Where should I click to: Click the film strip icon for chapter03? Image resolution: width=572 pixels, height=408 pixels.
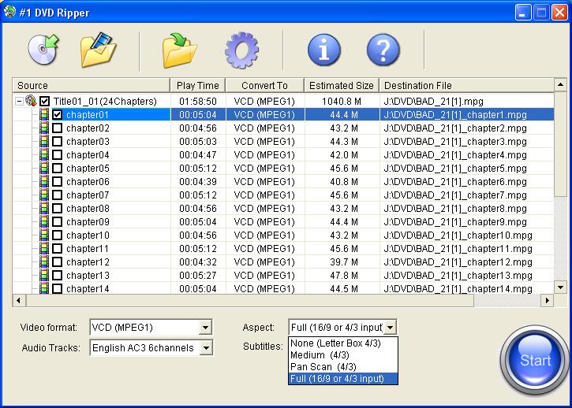(x=43, y=141)
